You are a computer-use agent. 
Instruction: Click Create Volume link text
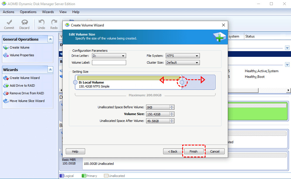coord(19,47)
